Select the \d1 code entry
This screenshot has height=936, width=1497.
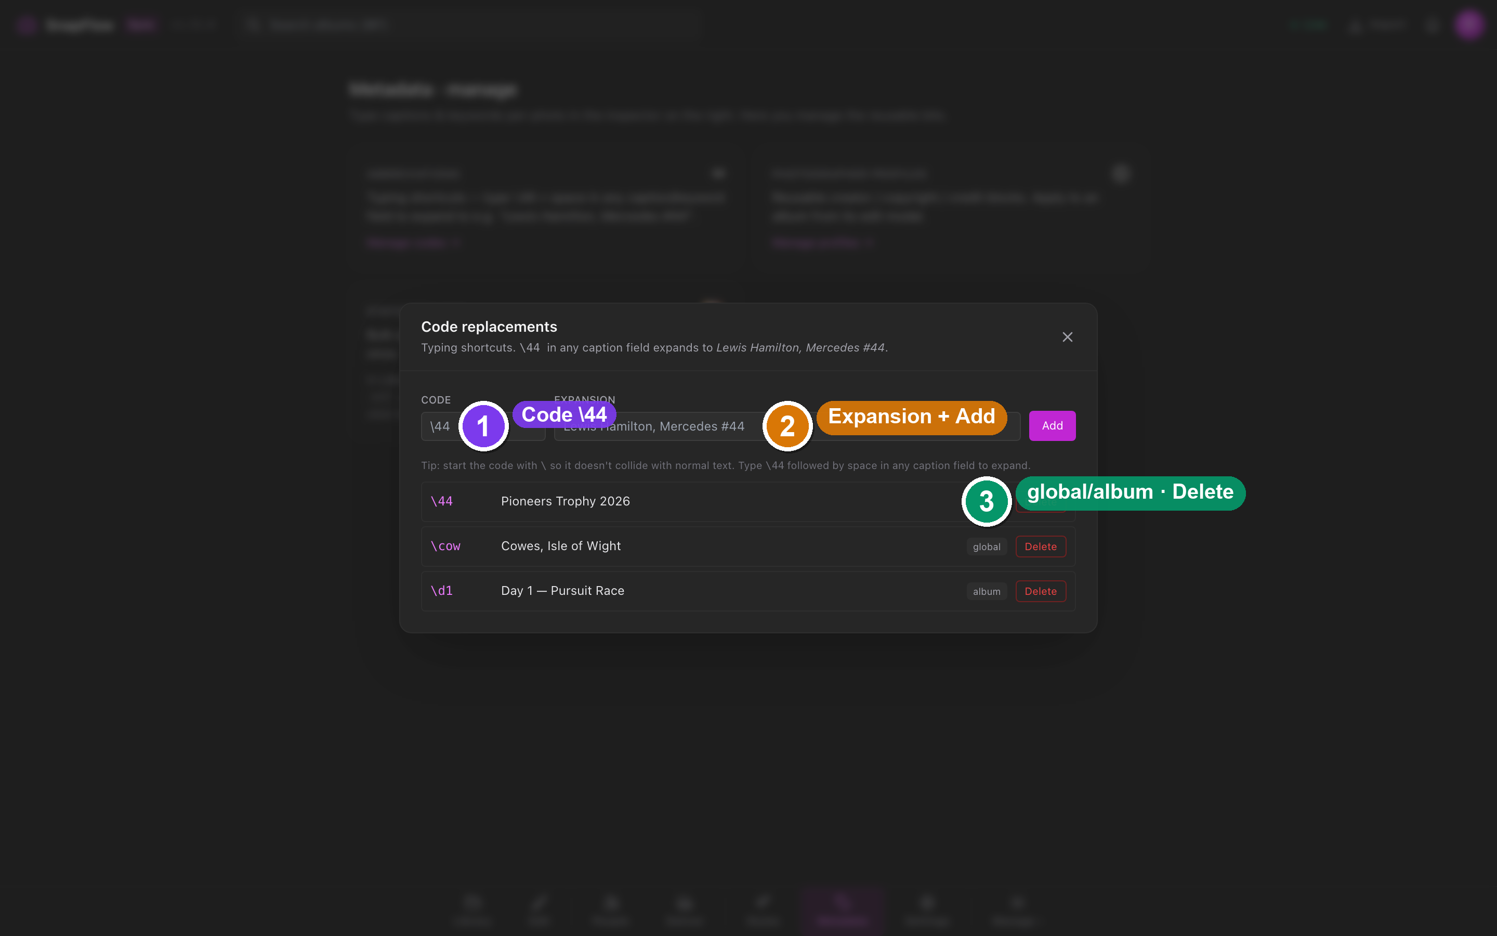point(442,591)
